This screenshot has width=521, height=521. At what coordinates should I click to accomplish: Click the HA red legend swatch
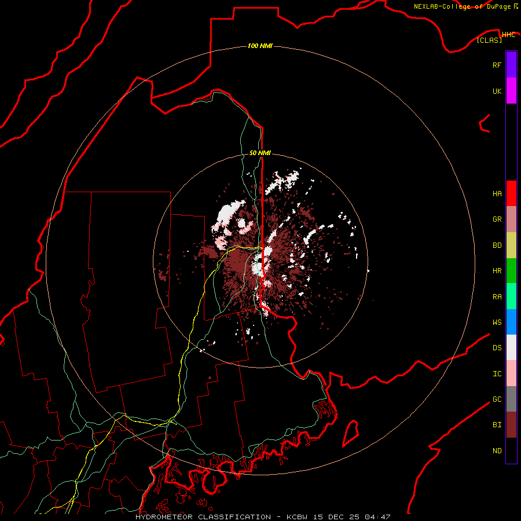pyautogui.click(x=511, y=193)
